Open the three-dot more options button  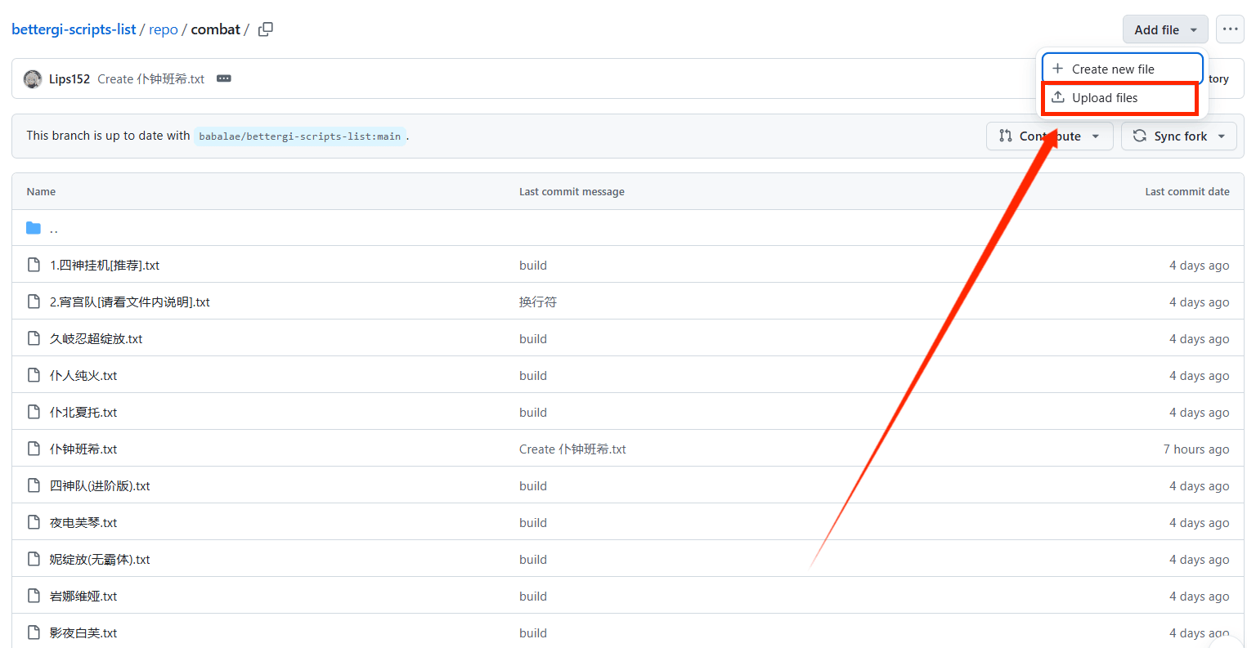[x=1230, y=29]
